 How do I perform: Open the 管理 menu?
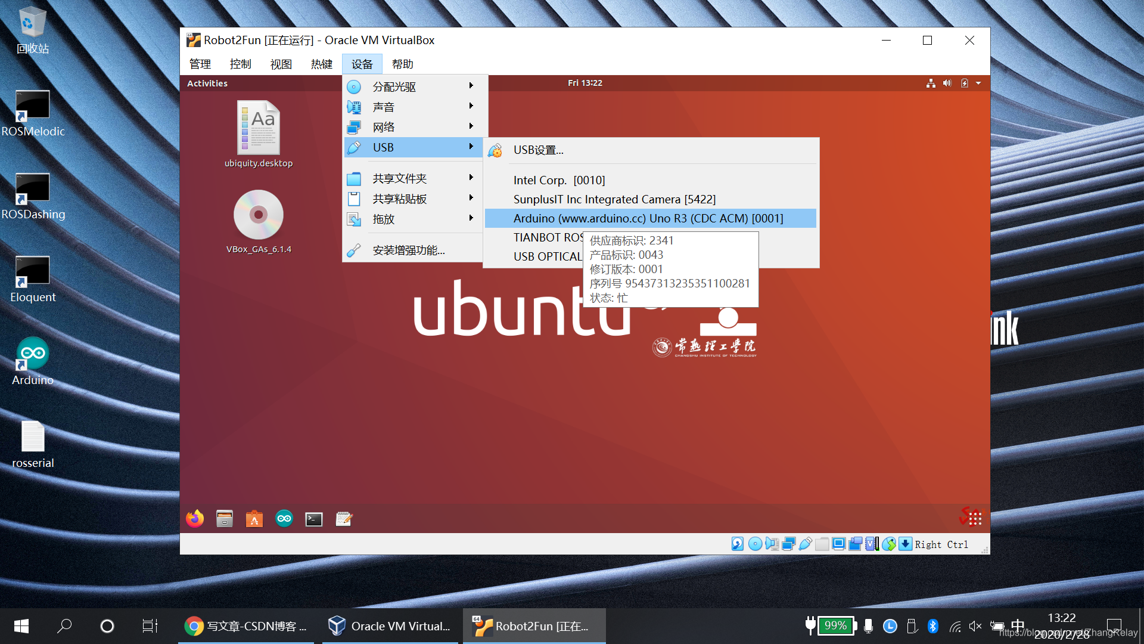pos(200,64)
